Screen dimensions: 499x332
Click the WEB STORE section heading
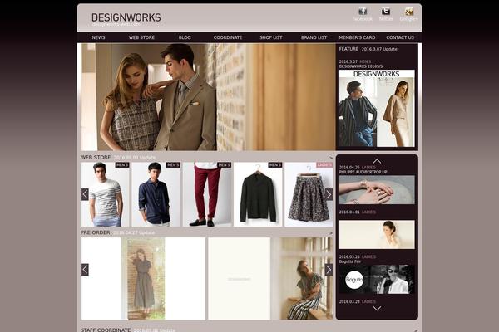point(96,157)
